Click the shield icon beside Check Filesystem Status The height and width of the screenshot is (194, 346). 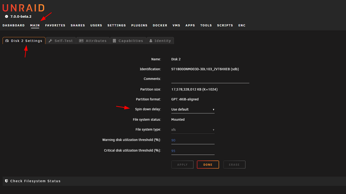[6, 181]
